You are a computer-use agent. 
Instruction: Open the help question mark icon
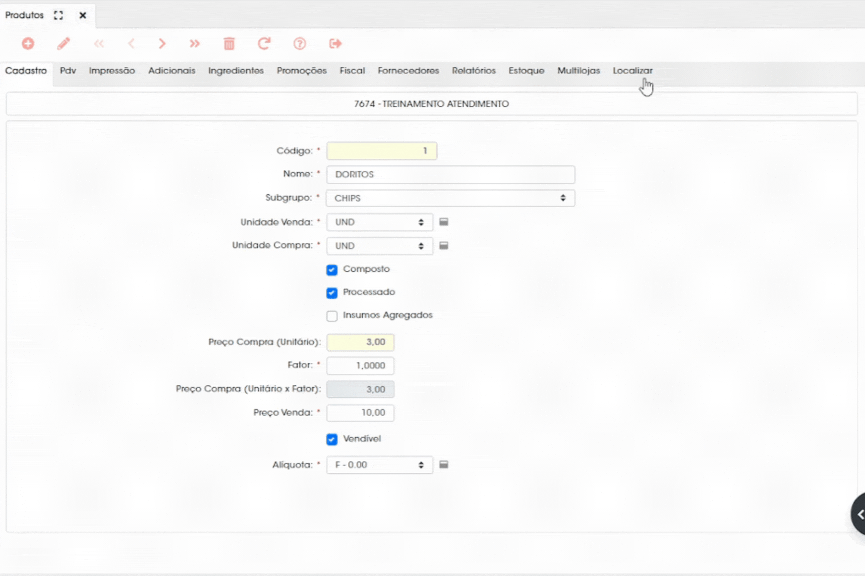pyautogui.click(x=299, y=44)
